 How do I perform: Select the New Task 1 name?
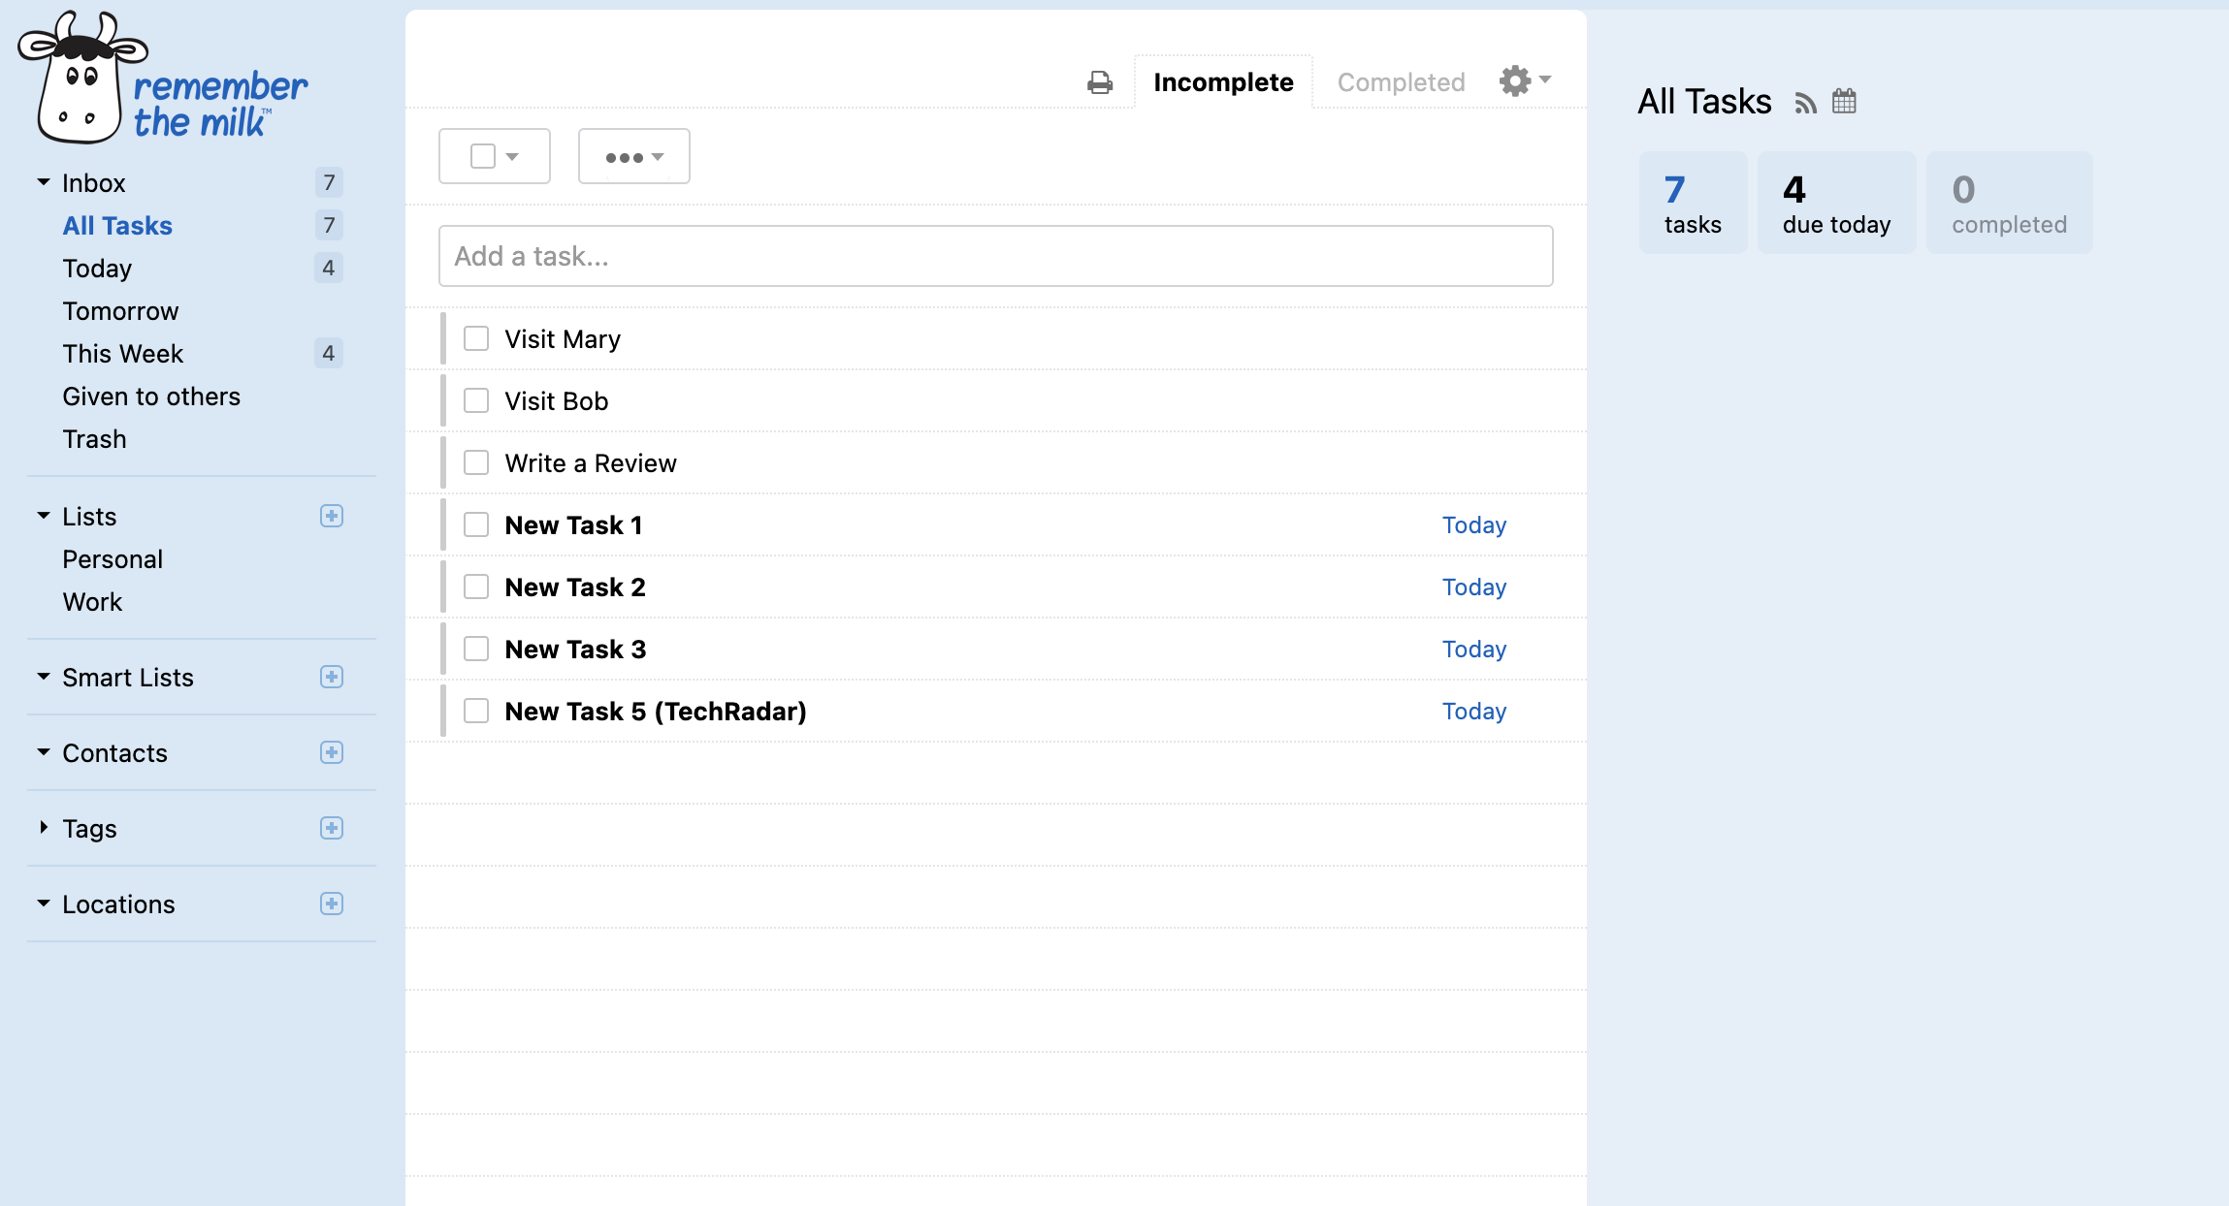[573, 525]
